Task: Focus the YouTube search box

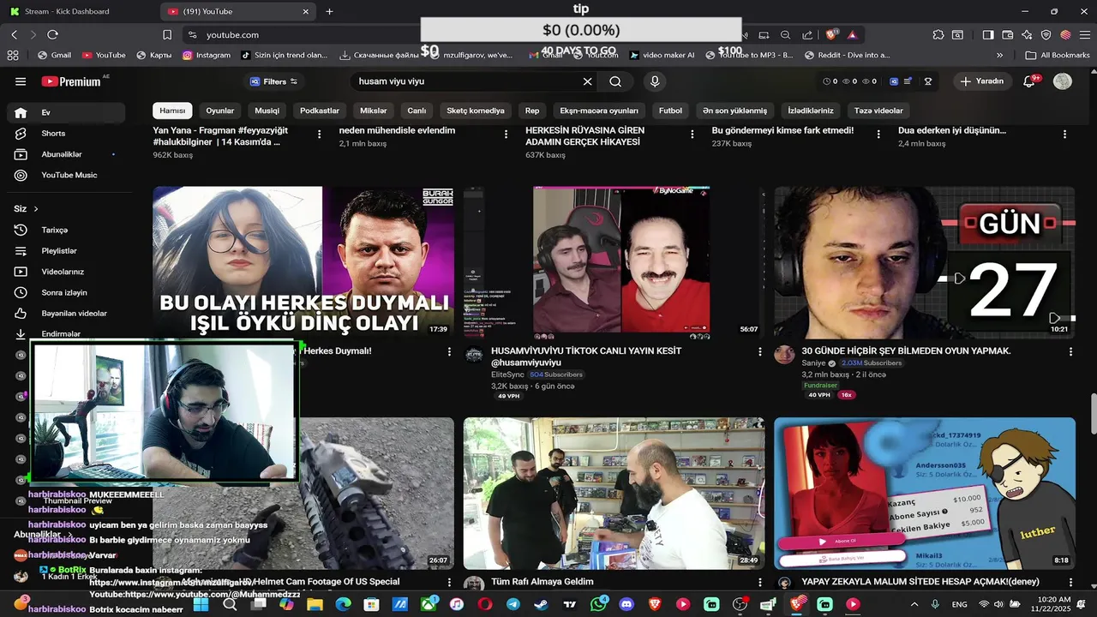Action: (x=467, y=81)
